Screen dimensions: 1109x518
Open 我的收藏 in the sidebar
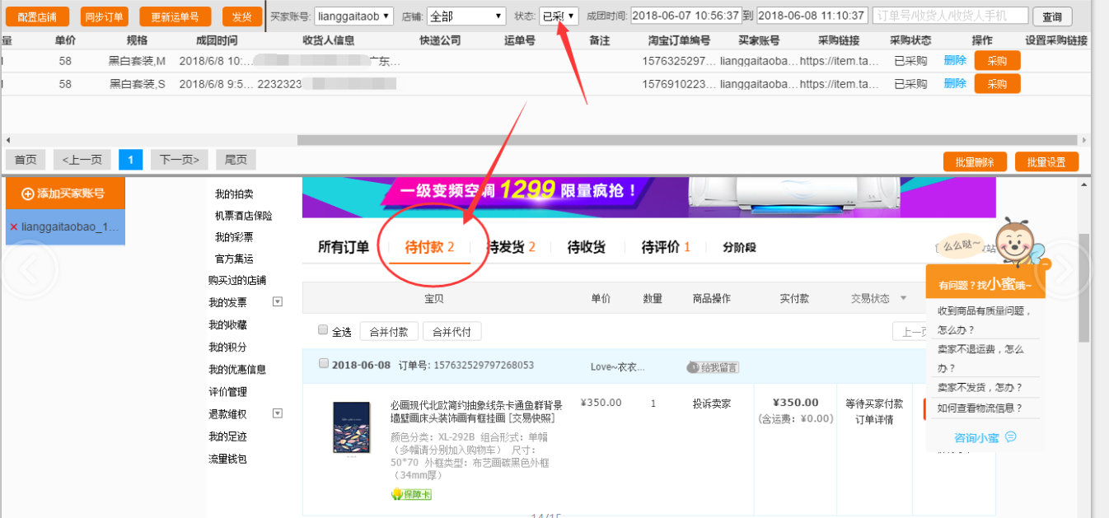227,324
